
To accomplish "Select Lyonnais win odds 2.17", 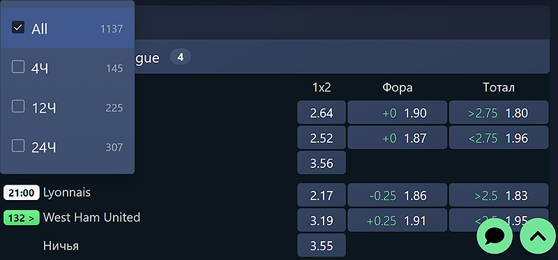I will pos(322,195).
